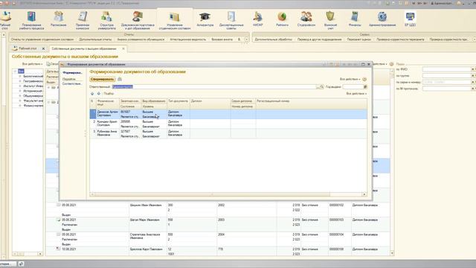Select the Денисов Артем Сергеевич row
The width and height of the screenshot is (476, 268).
pos(228,114)
